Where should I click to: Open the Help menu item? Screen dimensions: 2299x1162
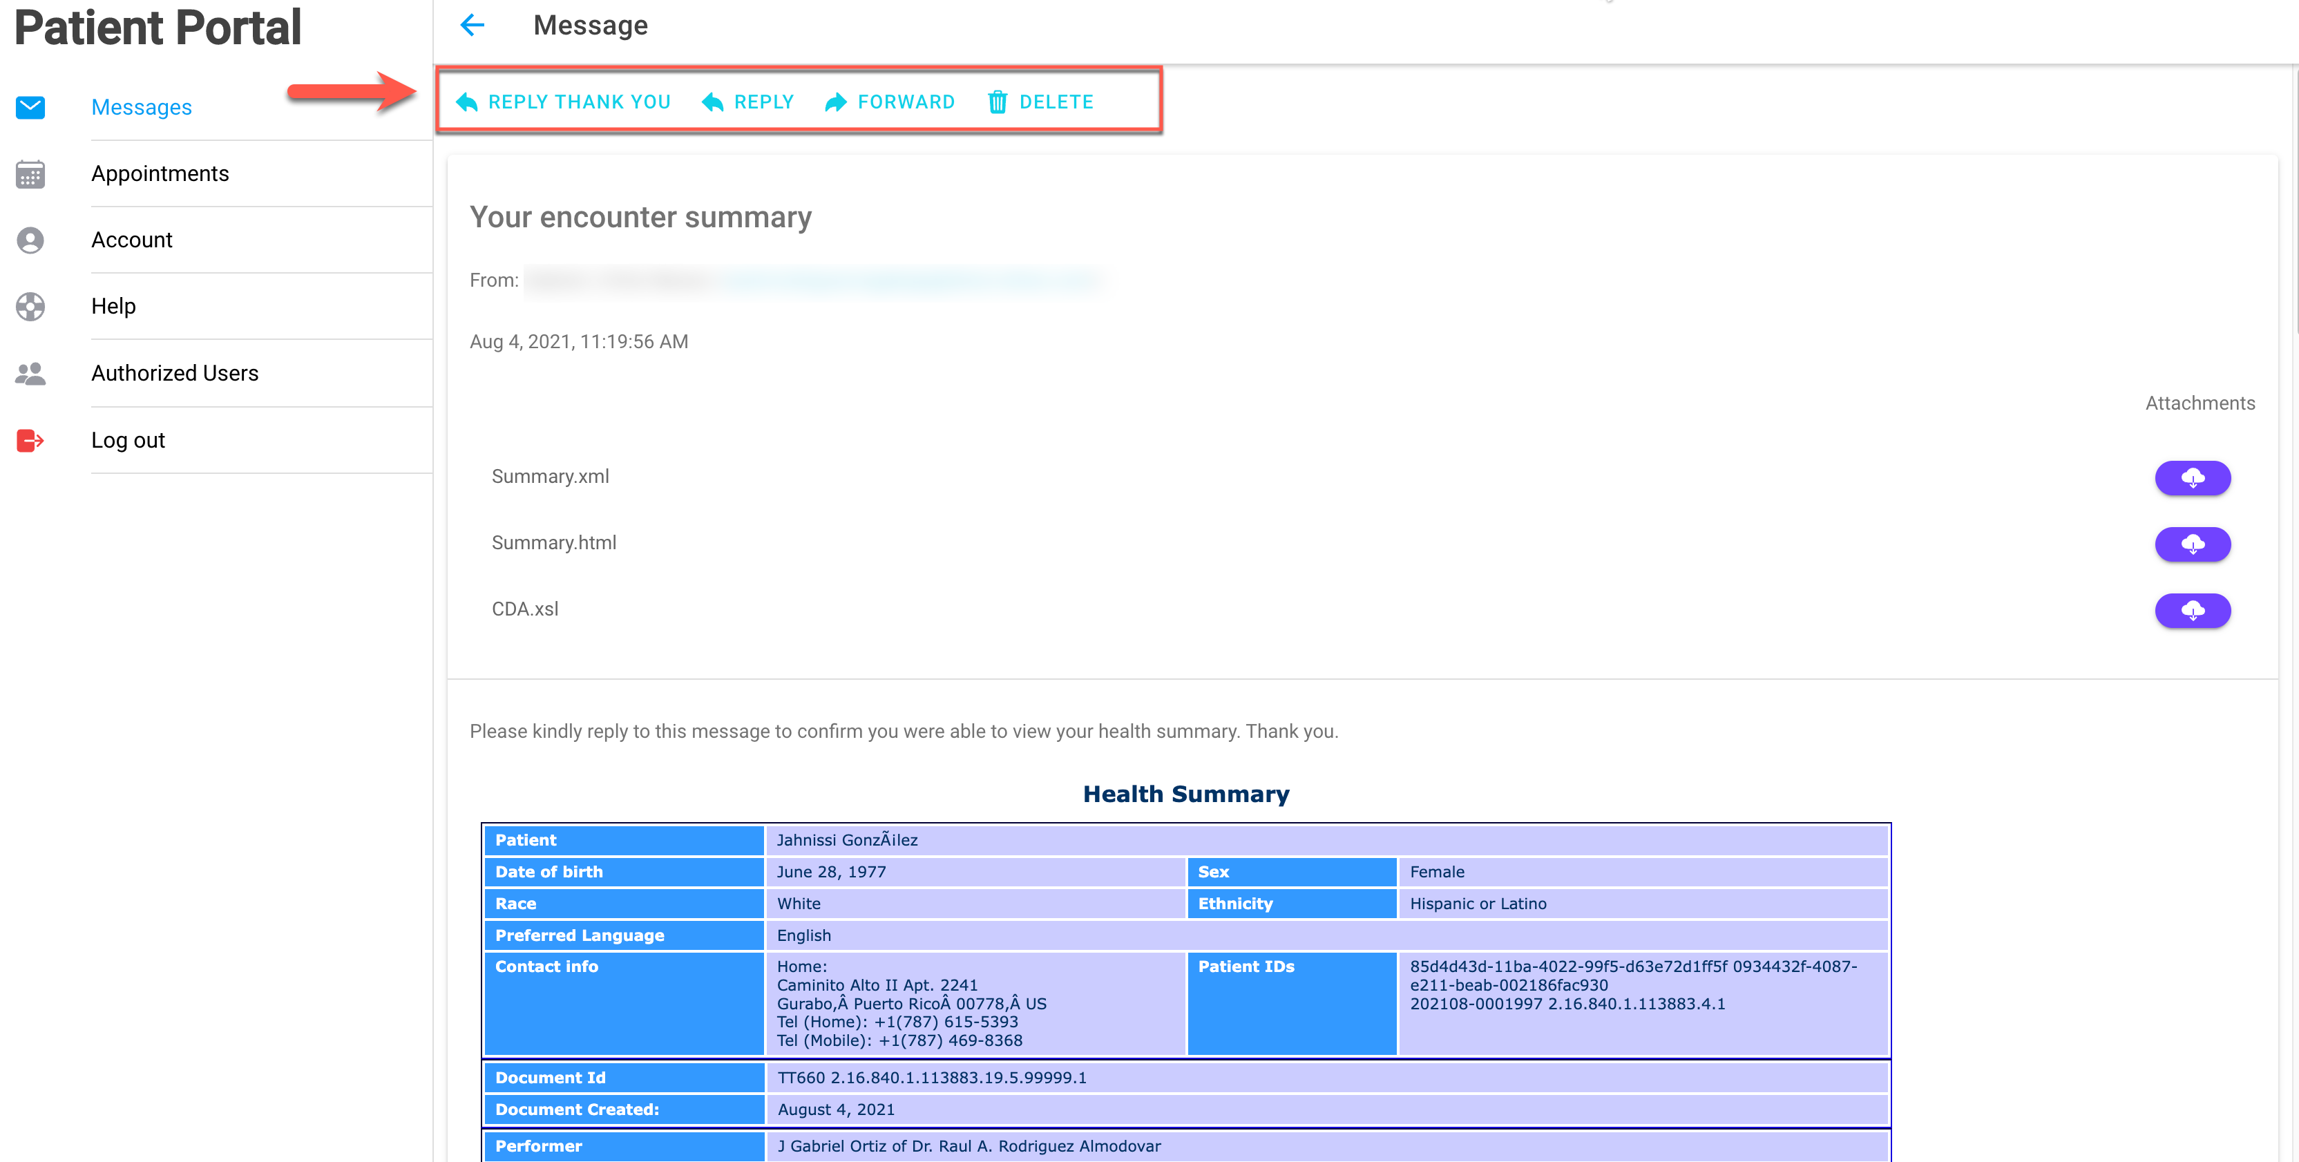coord(113,306)
